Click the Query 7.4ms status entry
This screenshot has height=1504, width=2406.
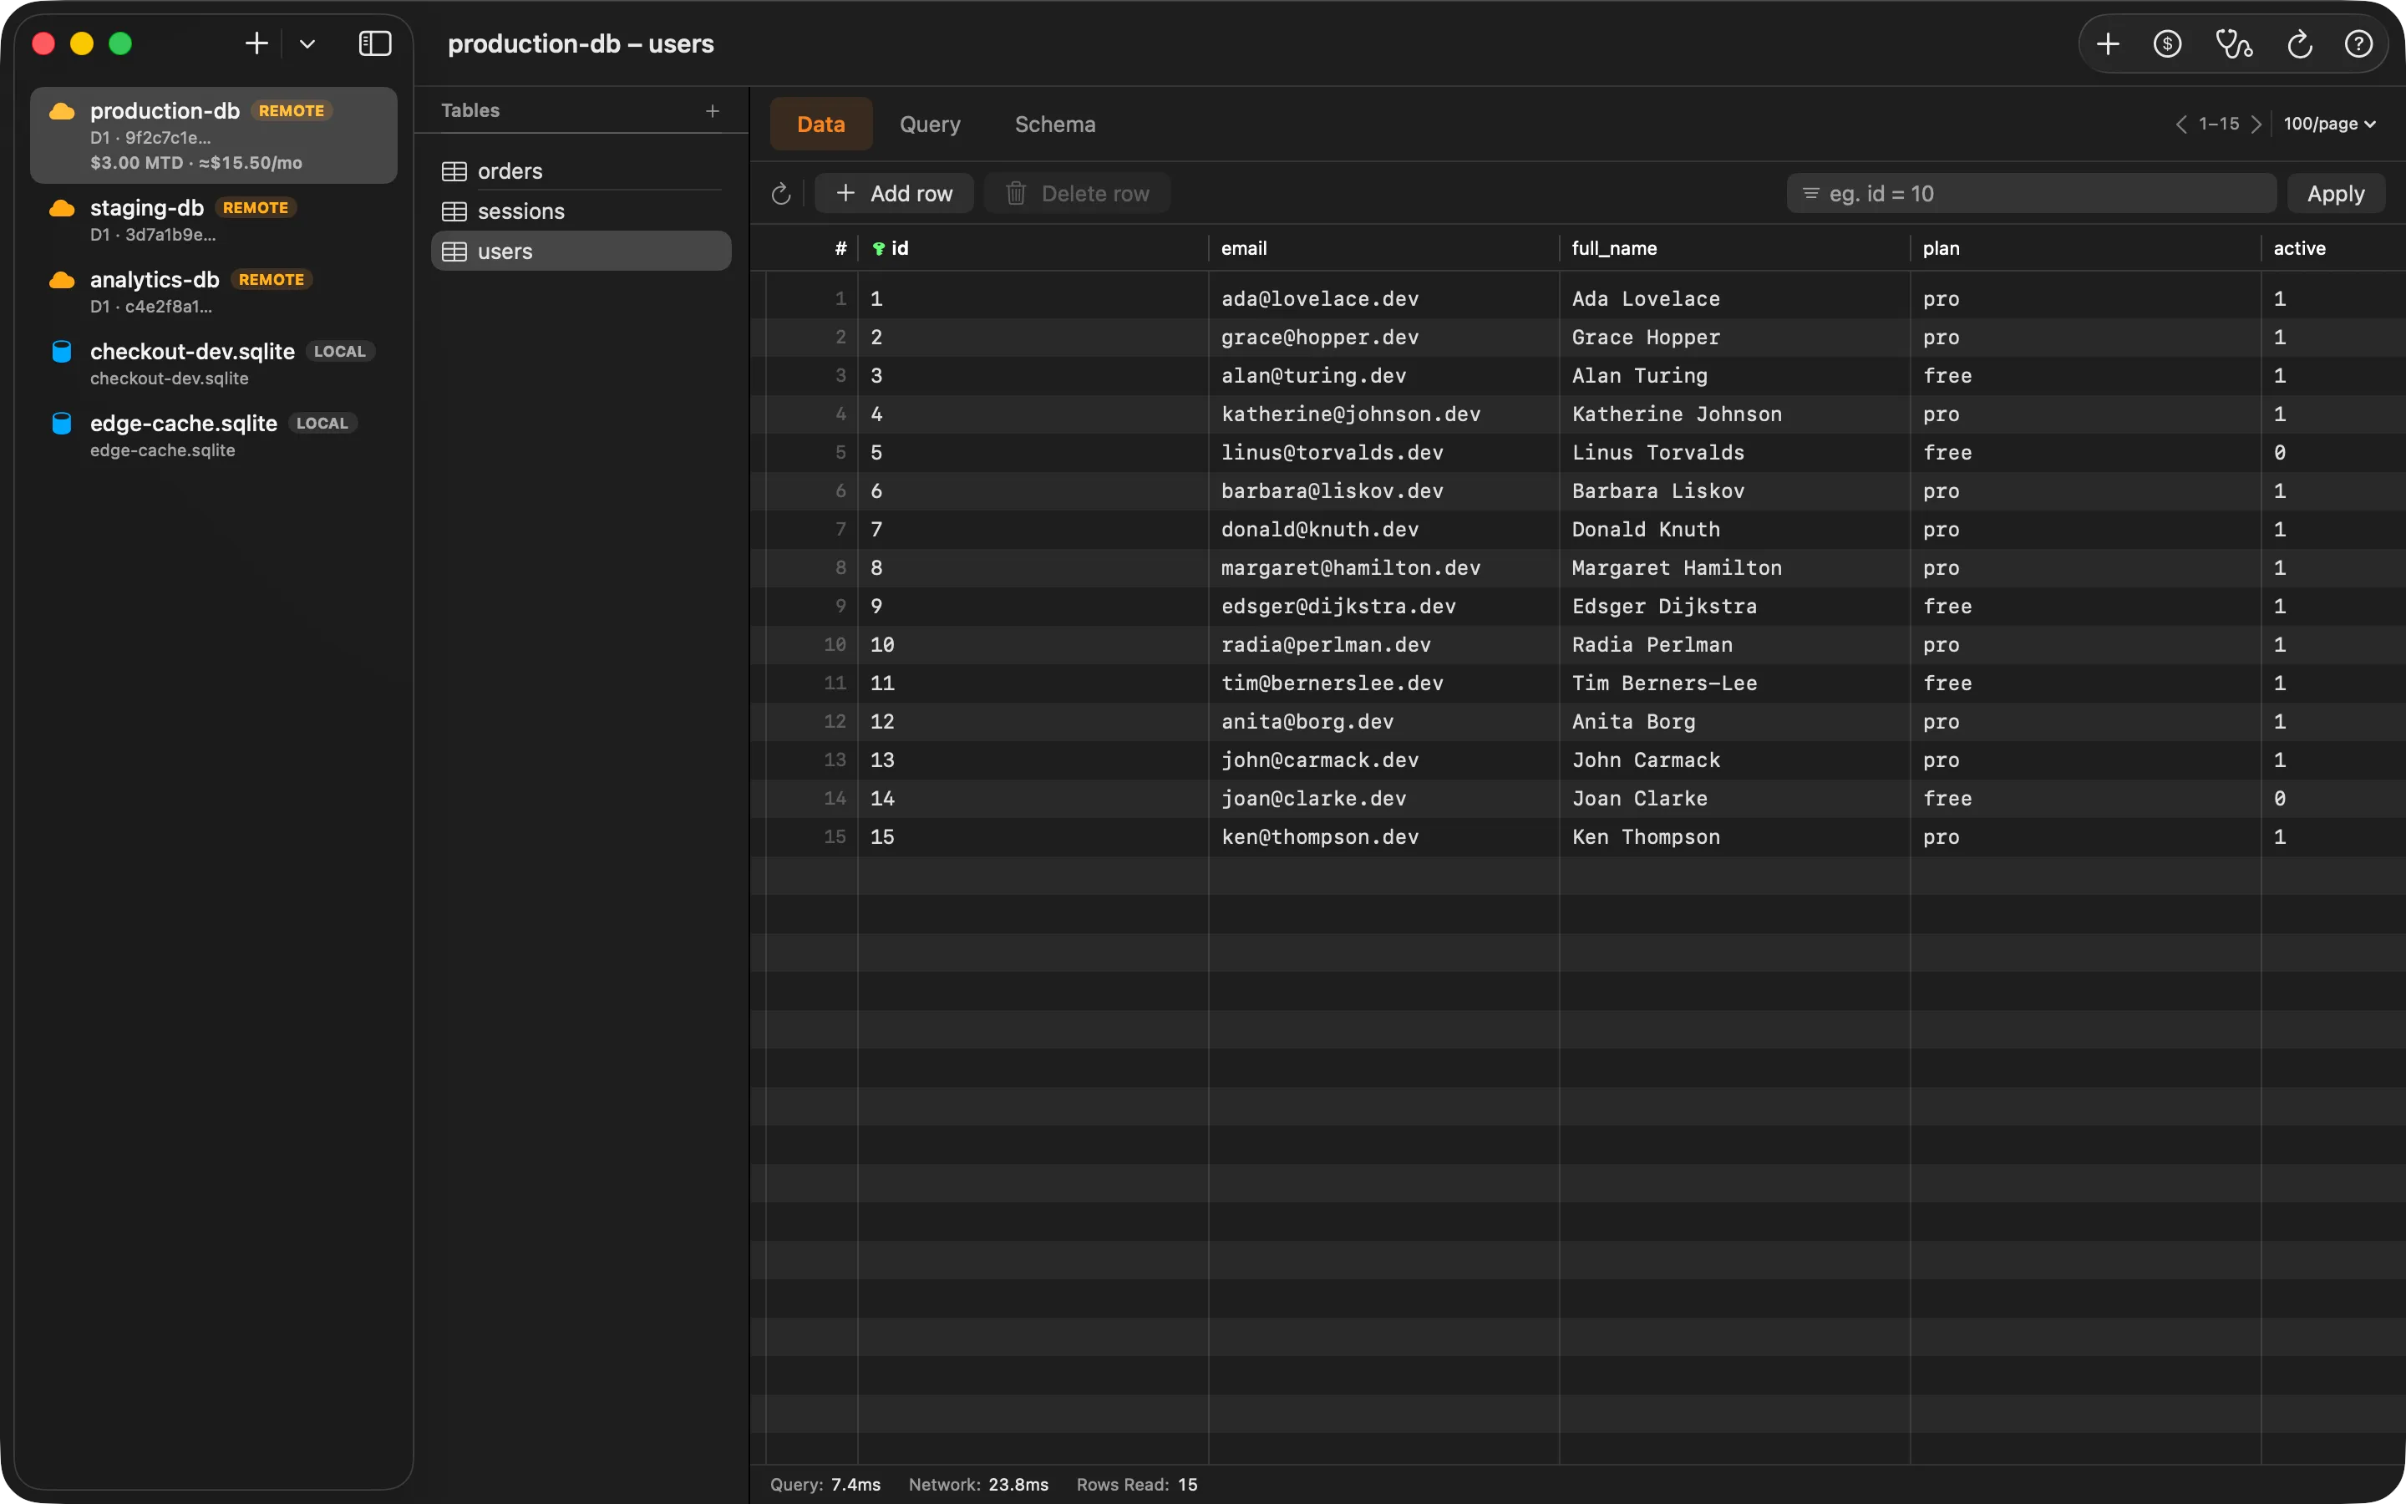click(825, 1484)
